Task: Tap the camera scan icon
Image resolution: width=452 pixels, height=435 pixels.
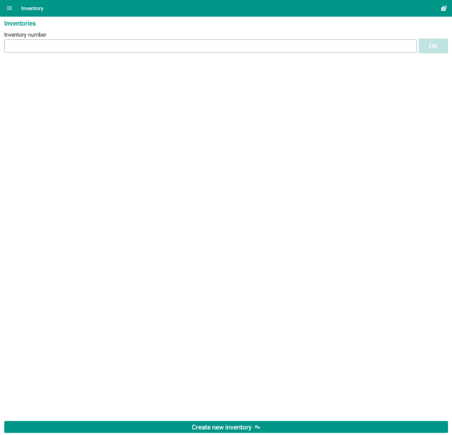Action: tap(444, 8)
